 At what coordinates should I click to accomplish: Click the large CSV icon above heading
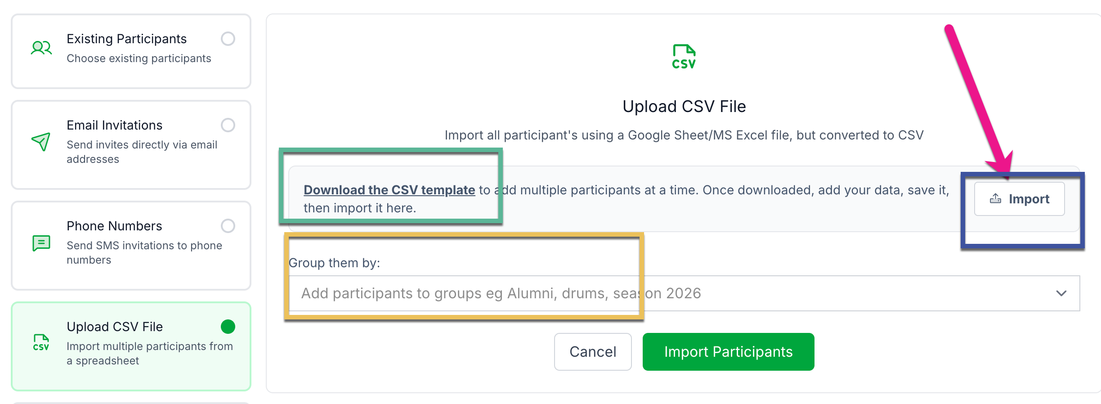[x=684, y=57]
